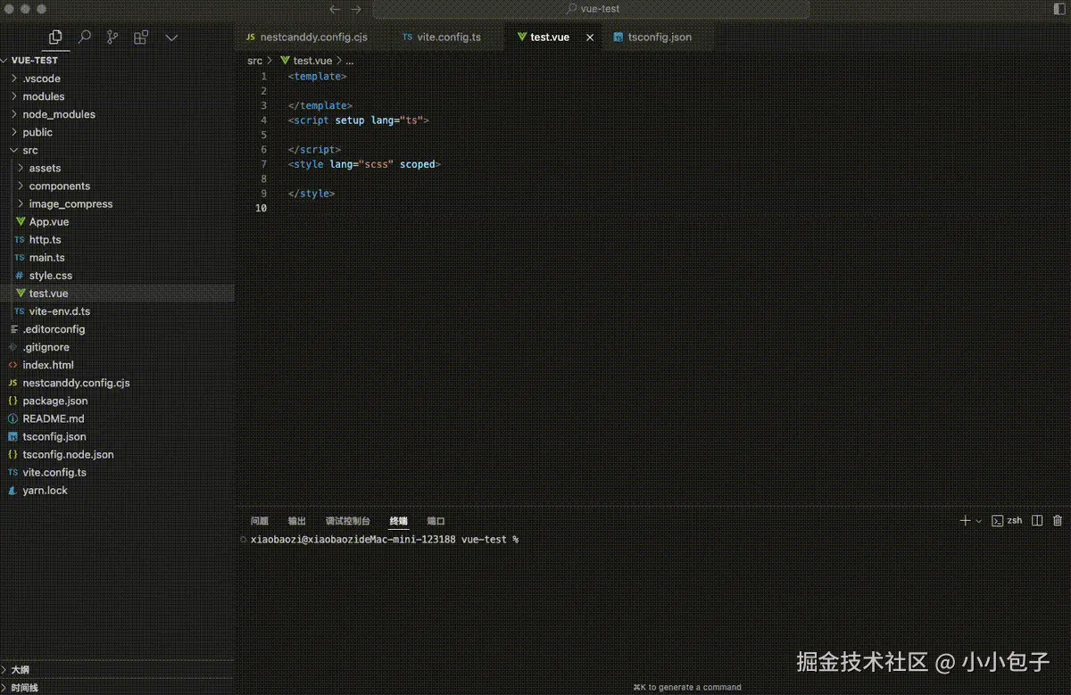1071x695 pixels.
Task: Close the test.vue editor tab
Action: [x=589, y=37]
